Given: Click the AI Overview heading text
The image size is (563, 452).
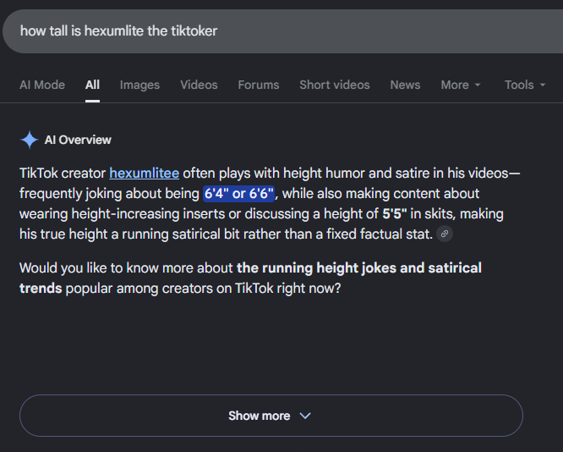Looking at the screenshot, I should (x=78, y=140).
